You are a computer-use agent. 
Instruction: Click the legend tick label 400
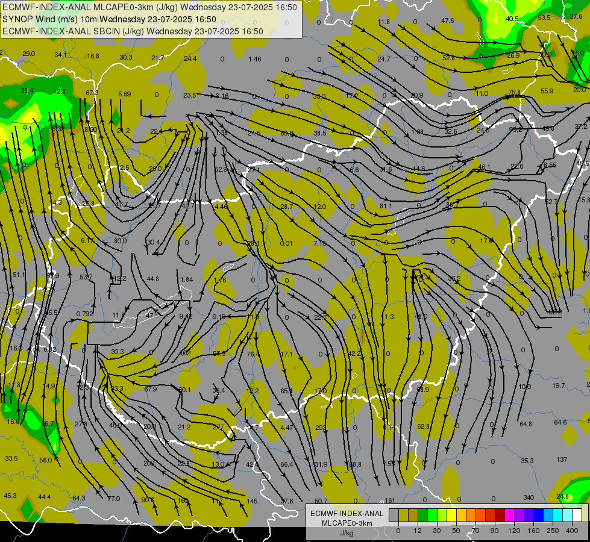coord(572,531)
